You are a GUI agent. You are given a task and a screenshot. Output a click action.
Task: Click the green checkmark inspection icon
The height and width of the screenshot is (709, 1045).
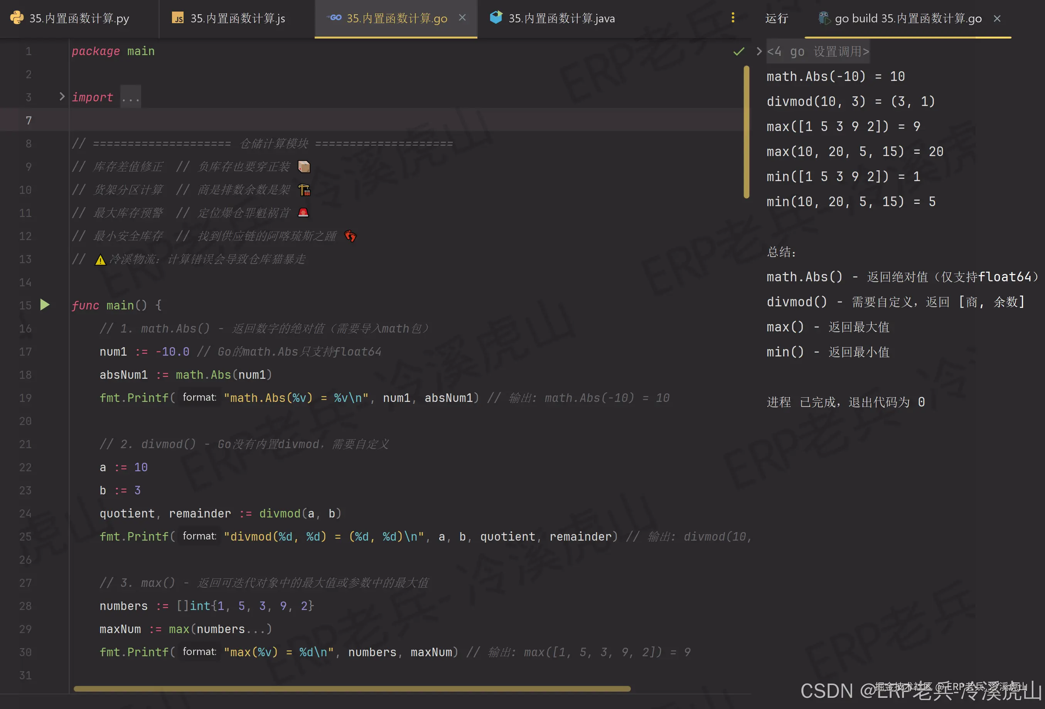(738, 52)
